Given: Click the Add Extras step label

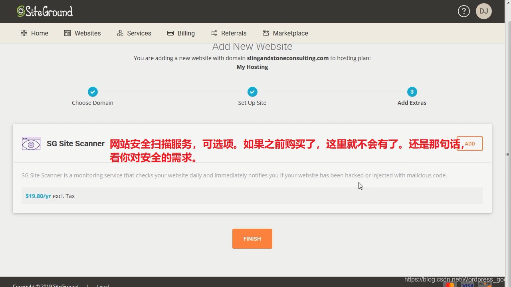Looking at the screenshot, I should 412,103.
